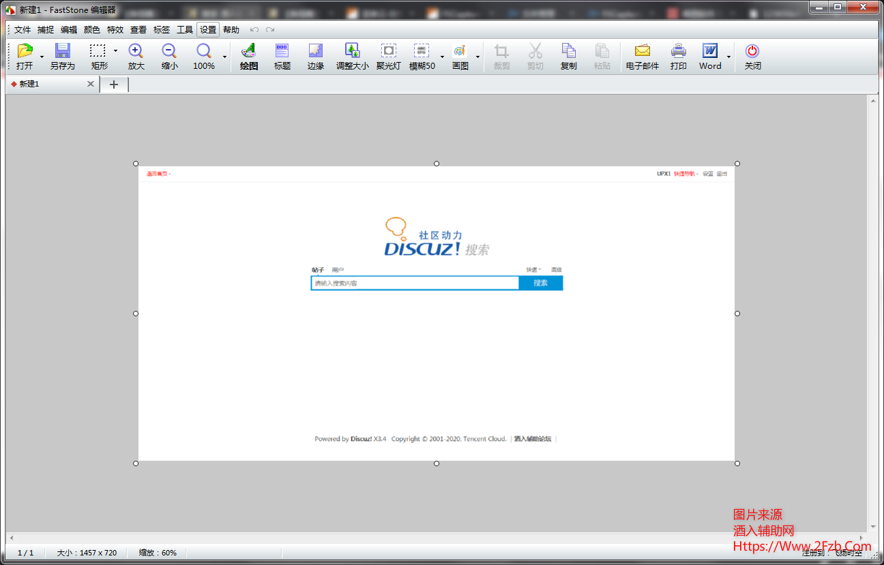The image size is (884, 565).
Task: Click the Zoom In (放大) magnifier
Action: click(x=136, y=51)
